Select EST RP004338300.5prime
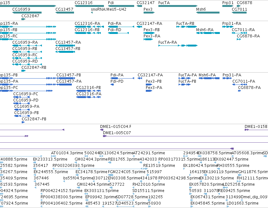Screen dimensions: 268x208 61,197
